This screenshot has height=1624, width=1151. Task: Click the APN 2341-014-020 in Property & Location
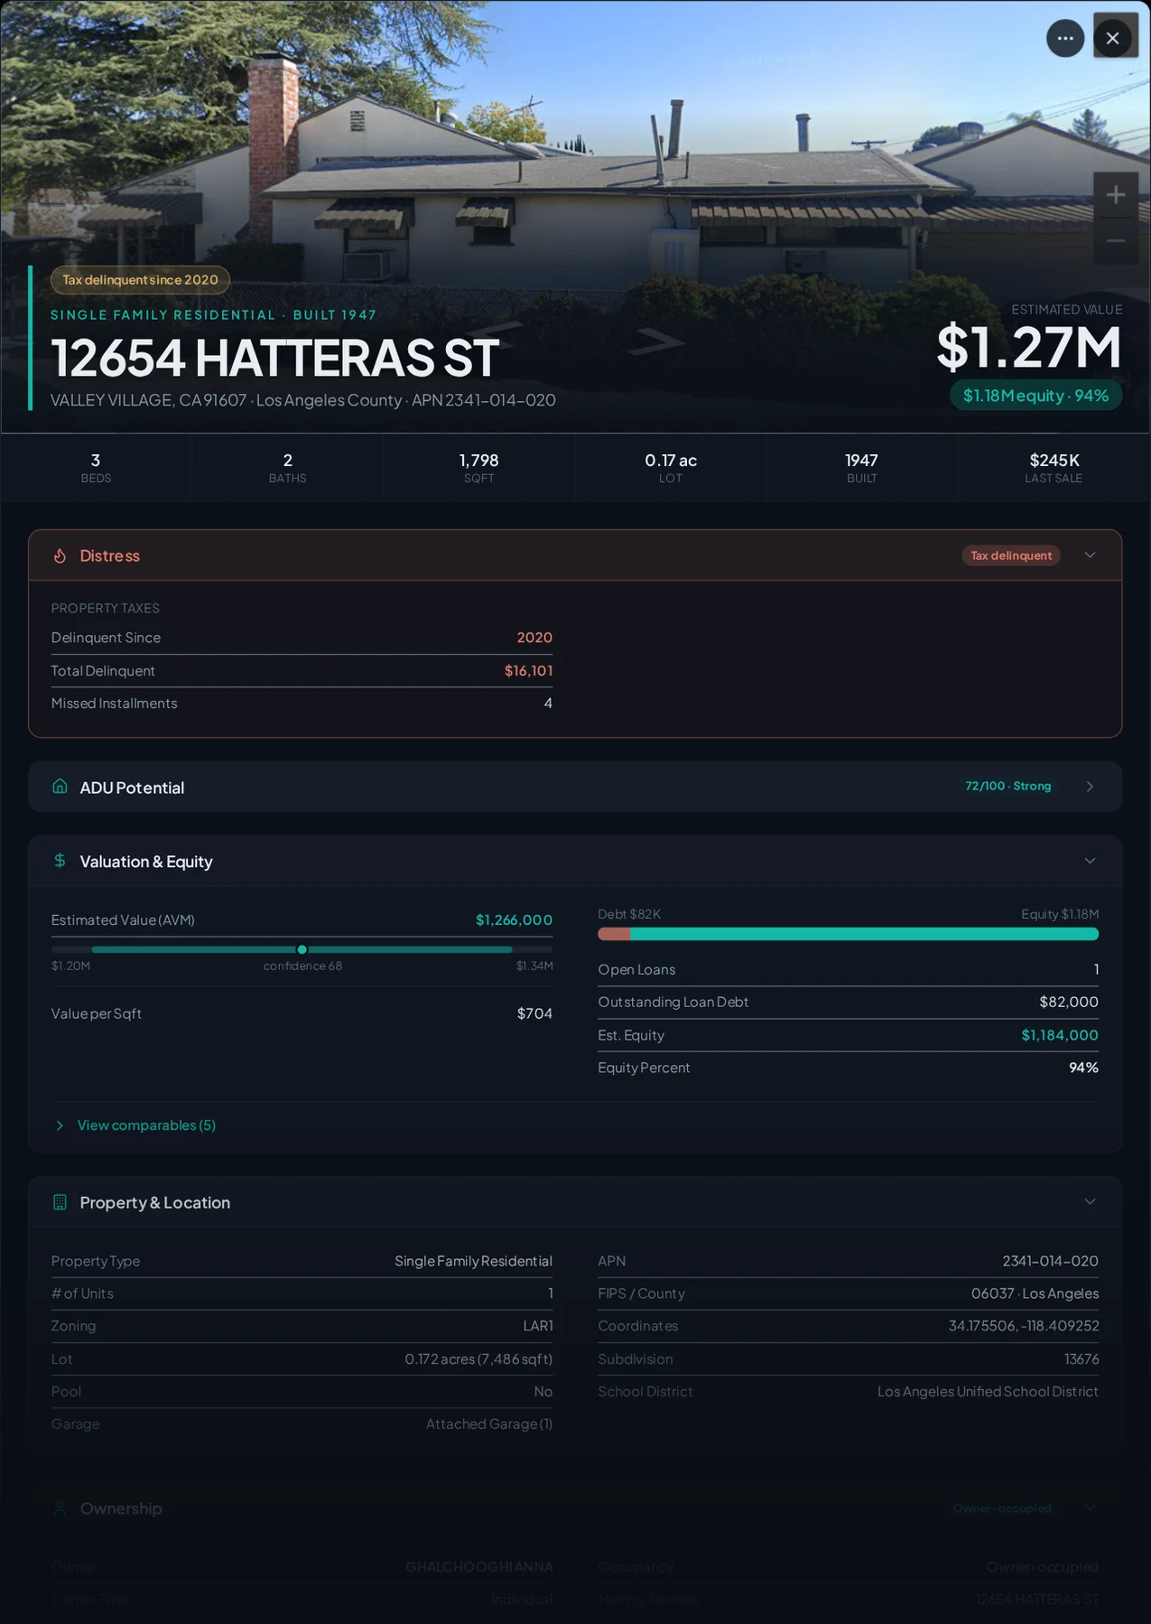coord(1050,1261)
